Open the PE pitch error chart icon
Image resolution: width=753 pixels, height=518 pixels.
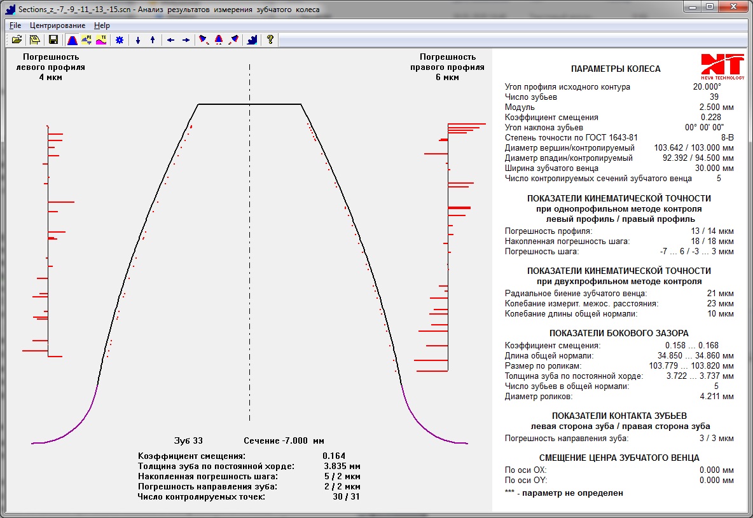(x=87, y=40)
